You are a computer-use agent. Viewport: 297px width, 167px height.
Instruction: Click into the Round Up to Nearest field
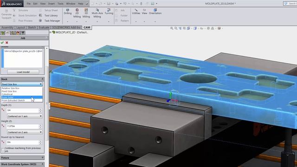[x=23, y=142]
